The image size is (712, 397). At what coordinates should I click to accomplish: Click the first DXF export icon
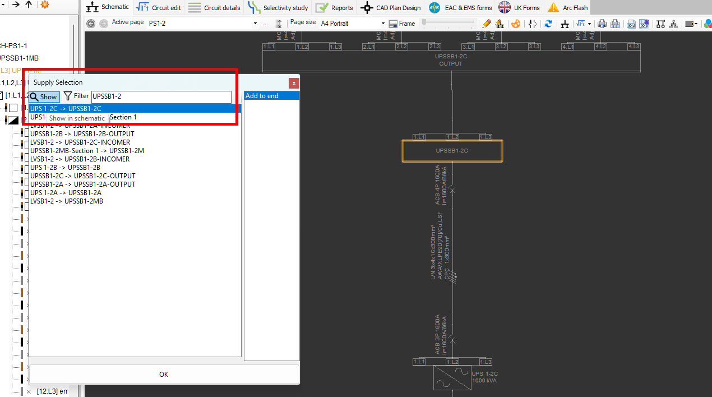[630, 24]
